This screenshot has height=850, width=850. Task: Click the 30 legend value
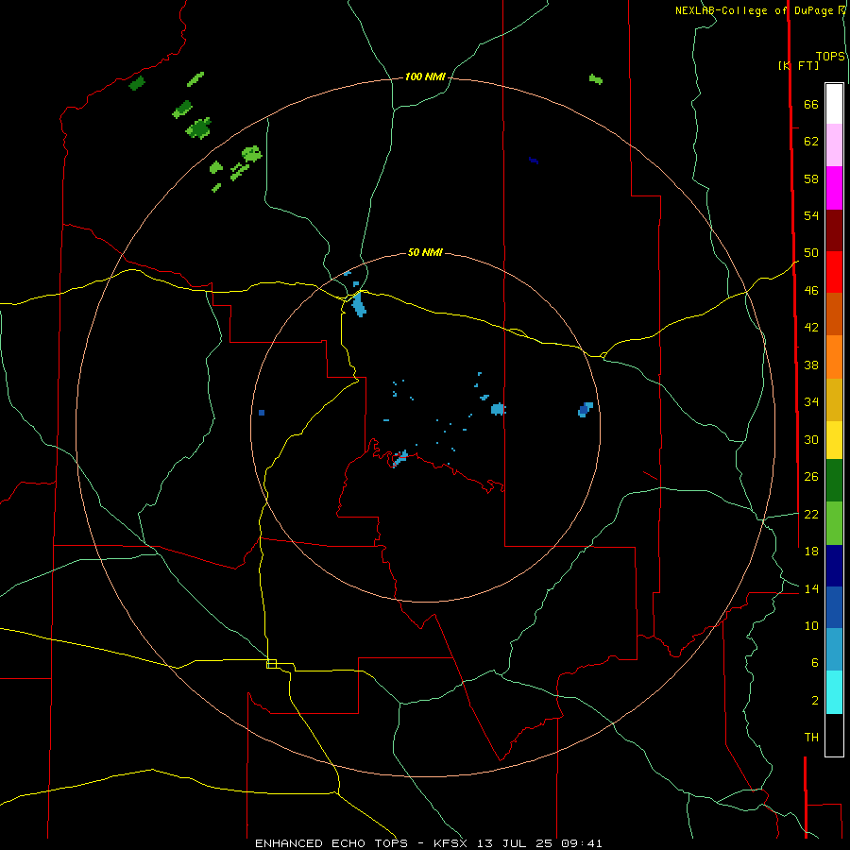point(811,439)
